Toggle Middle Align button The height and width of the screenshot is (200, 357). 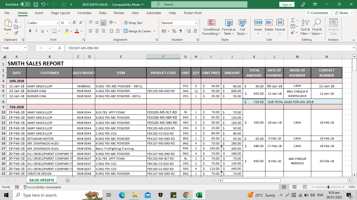tap(97, 23)
